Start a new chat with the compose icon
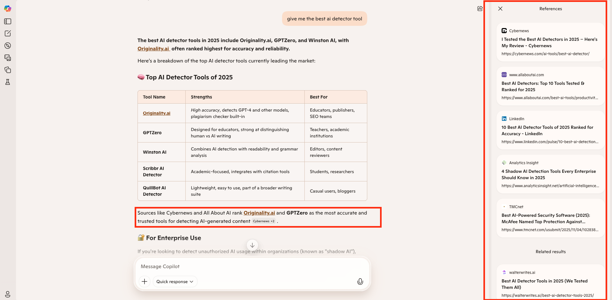The width and height of the screenshot is (612, 300). pos(8,33)
